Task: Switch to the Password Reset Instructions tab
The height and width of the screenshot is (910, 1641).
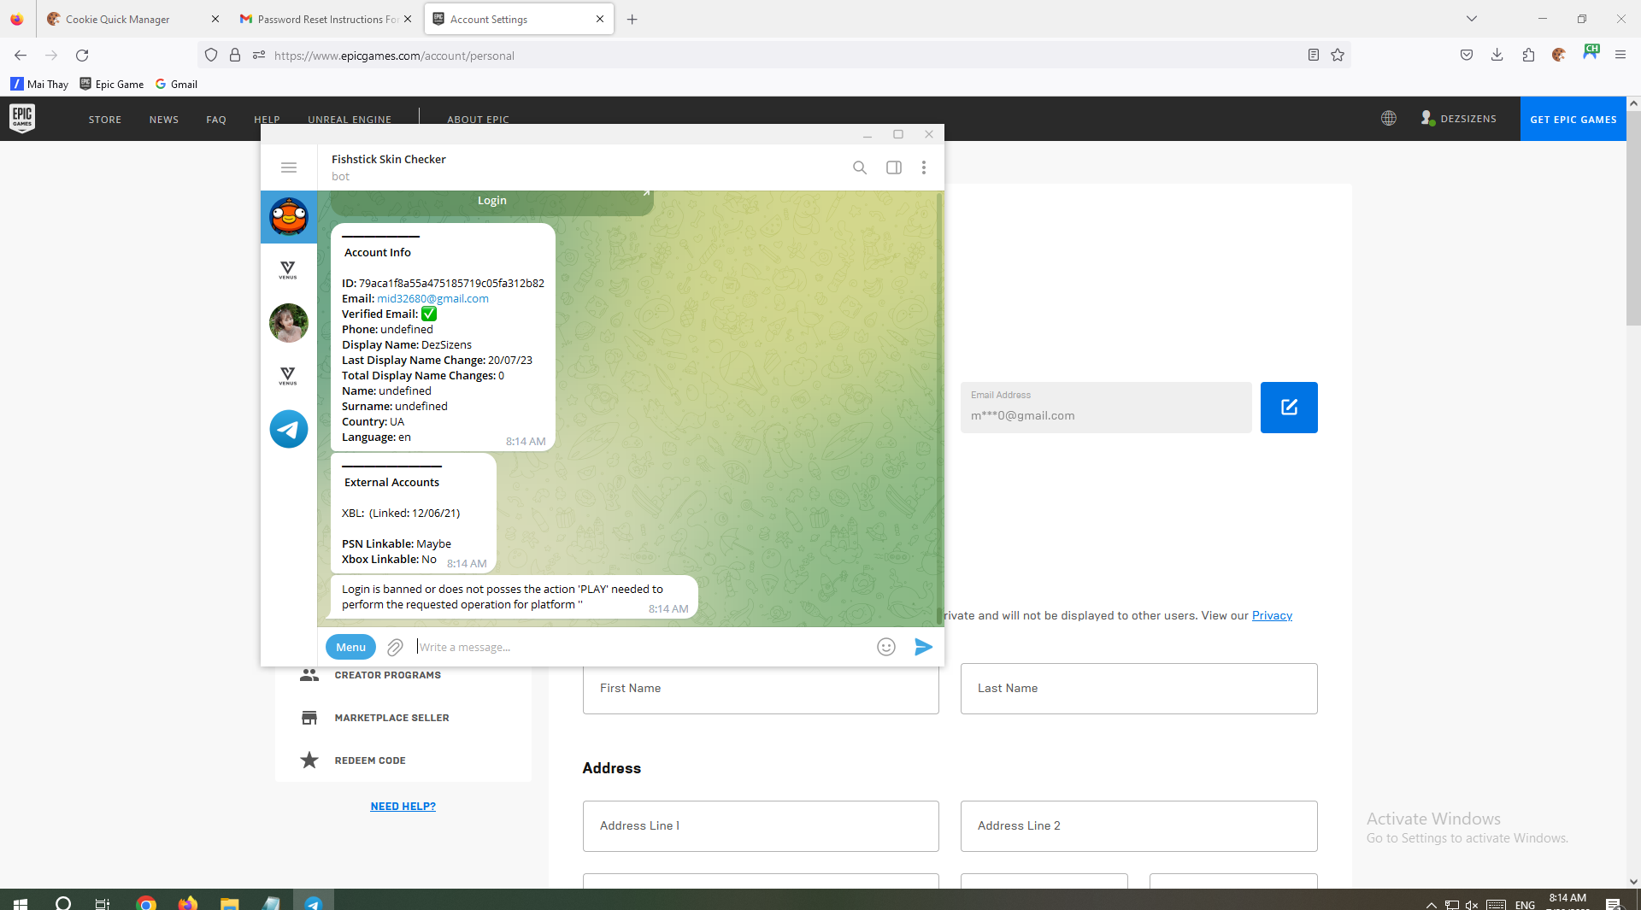Action: (325, 19)
